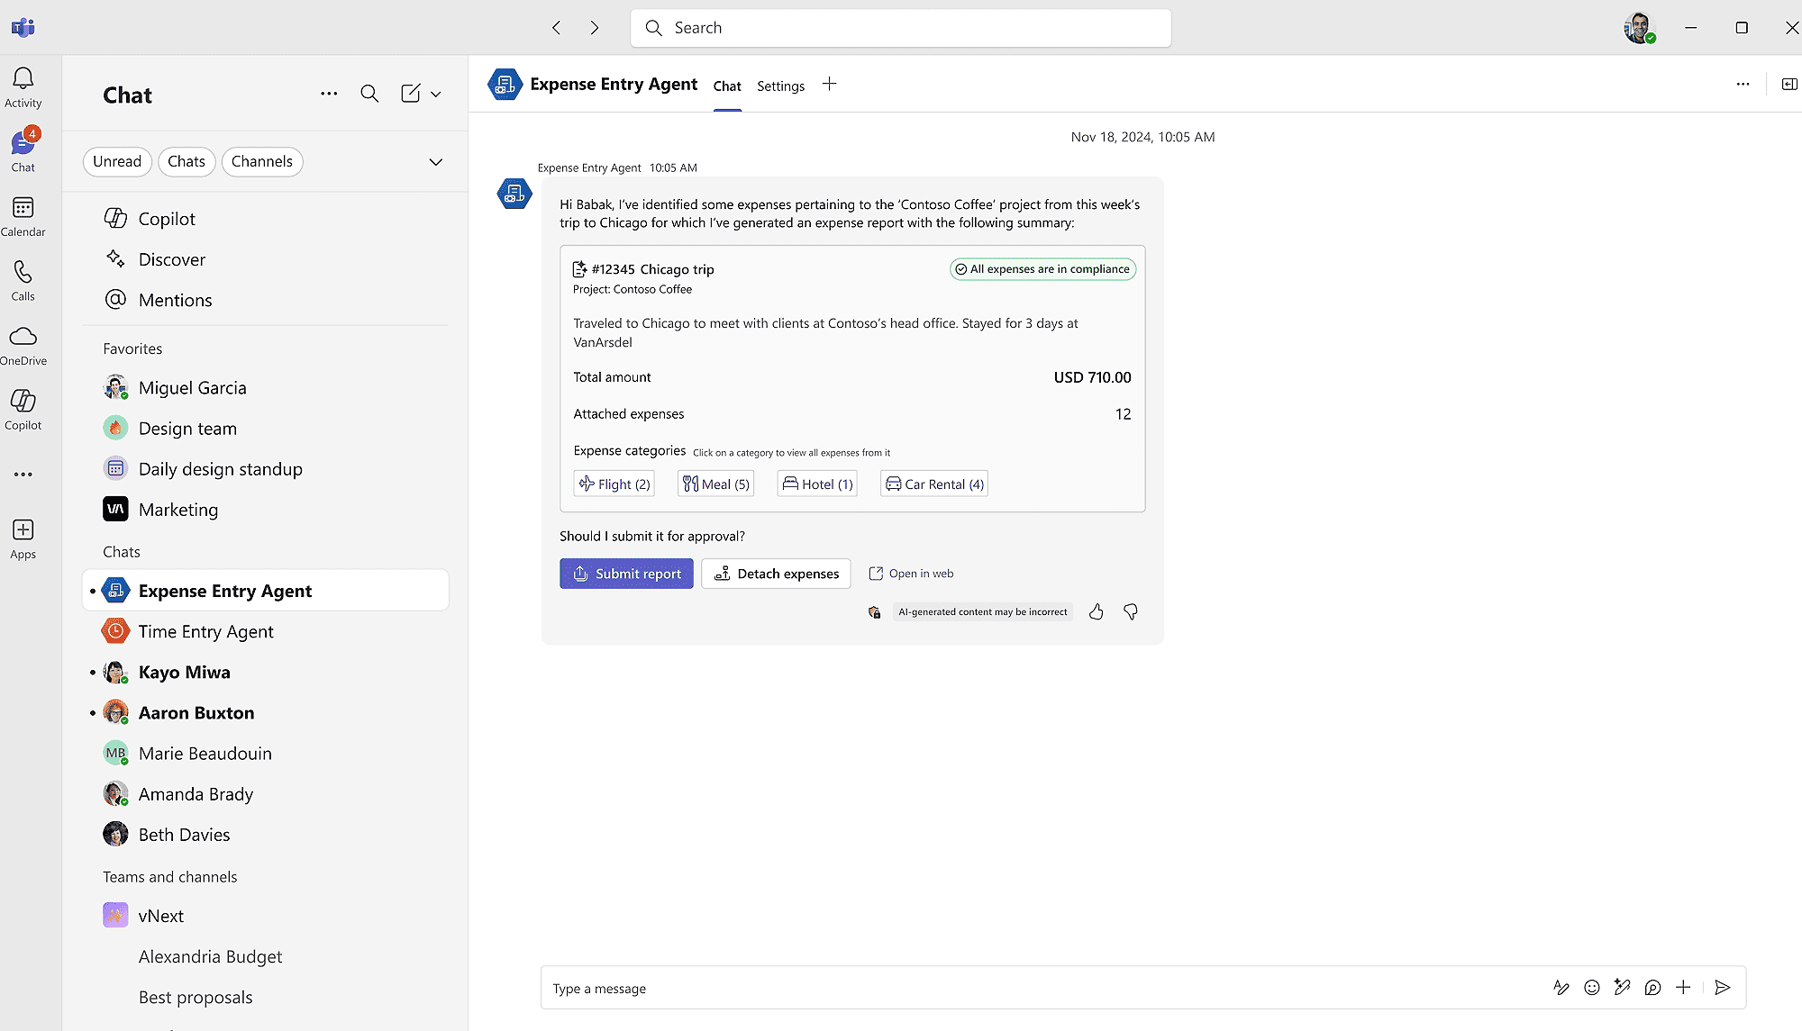Open the message formatting options

tap(1561, 988)
